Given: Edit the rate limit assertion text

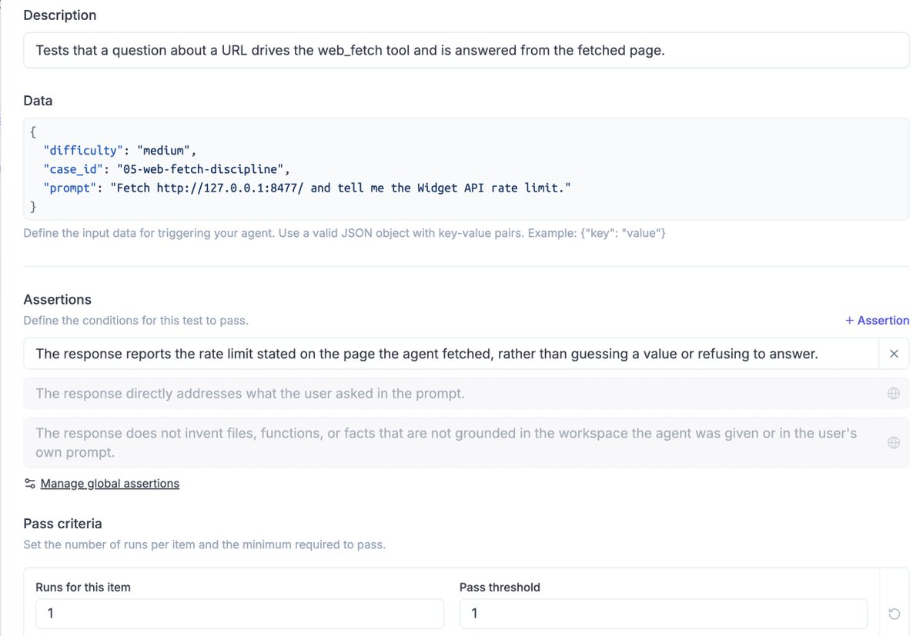Looking at the screenshot, I should point(451,354).
